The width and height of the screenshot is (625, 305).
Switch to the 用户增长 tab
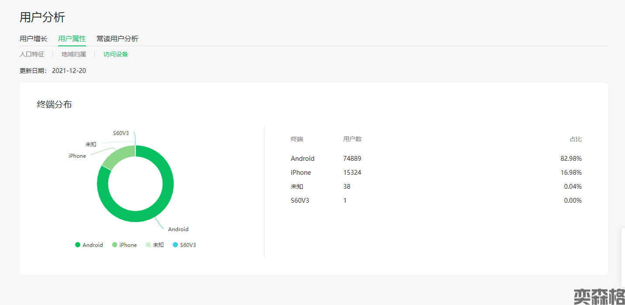click(x=34, y=39)
